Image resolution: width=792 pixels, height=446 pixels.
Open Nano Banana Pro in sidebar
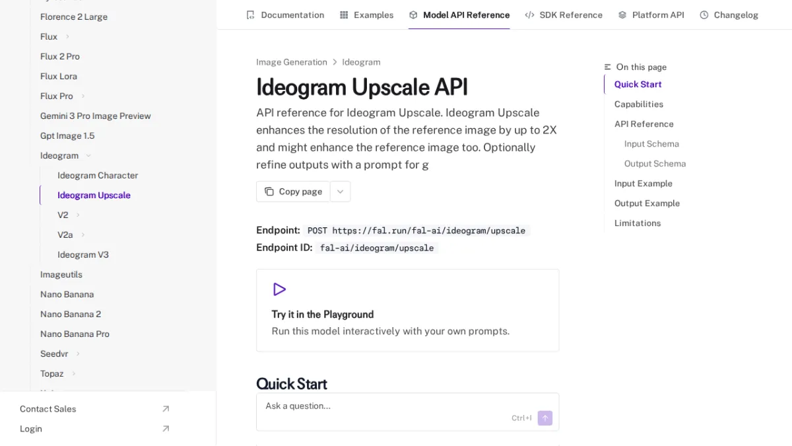75,334
